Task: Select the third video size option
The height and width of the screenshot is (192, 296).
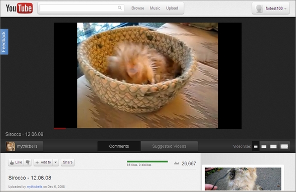Action: 273,146
